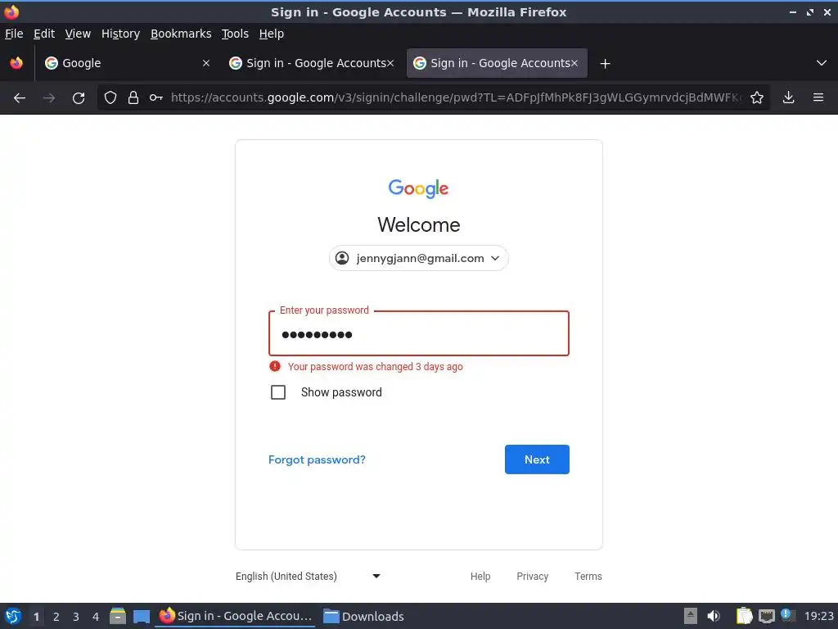The image size is (838, 629).
Task: Open tracking protection shield icon
Action: [x=110, y=97]
